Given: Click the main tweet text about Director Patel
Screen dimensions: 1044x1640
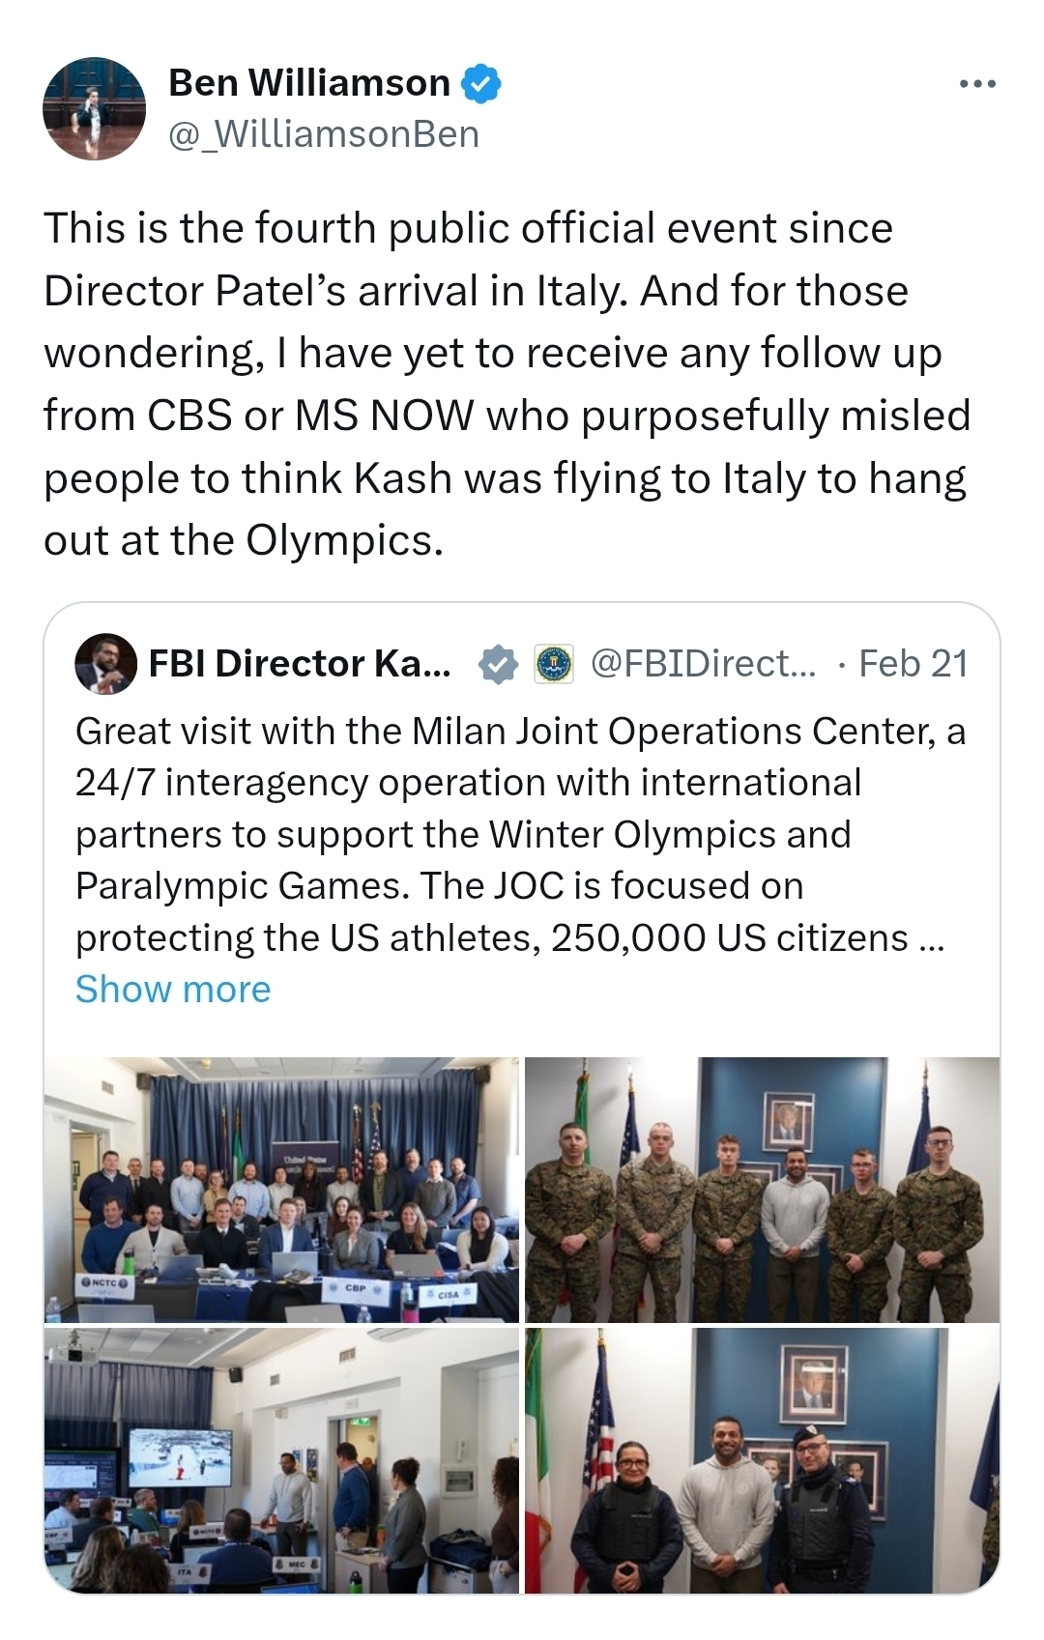Looking at the screenshot, I should click(506, 384).
